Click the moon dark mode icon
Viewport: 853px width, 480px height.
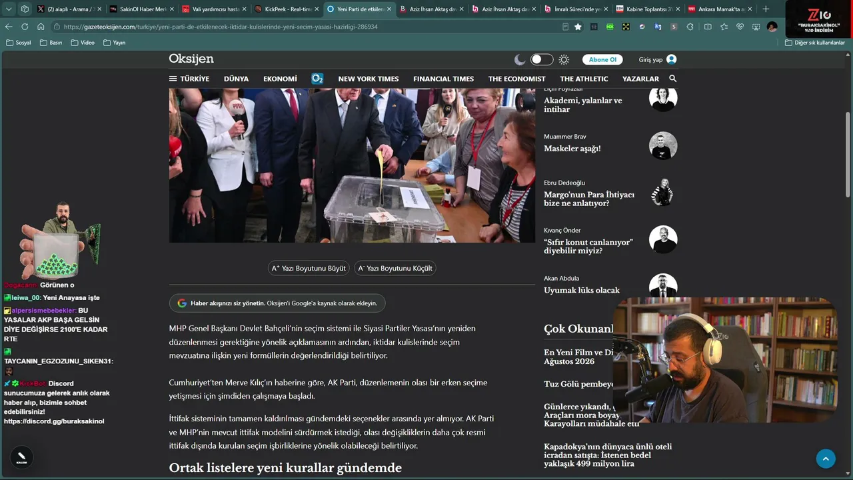[x=520, y=59]
